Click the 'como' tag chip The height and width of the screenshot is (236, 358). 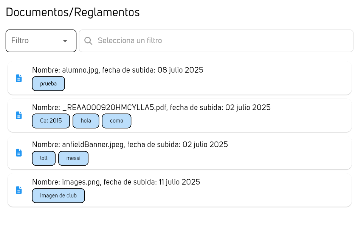(116, 121)
